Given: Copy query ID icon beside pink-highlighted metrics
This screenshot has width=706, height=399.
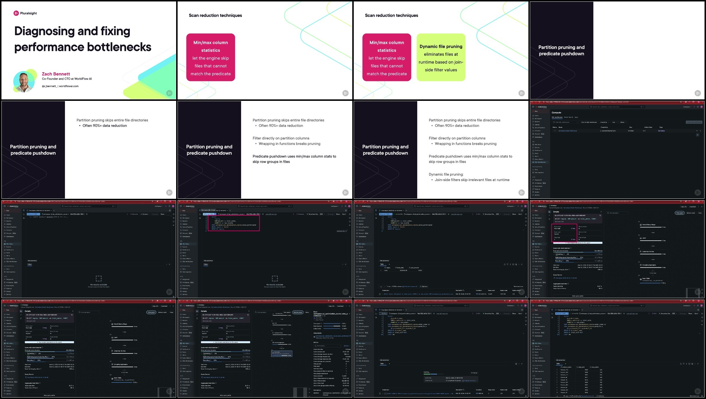Looking at the screenshot, I should (x=600, y=215).
